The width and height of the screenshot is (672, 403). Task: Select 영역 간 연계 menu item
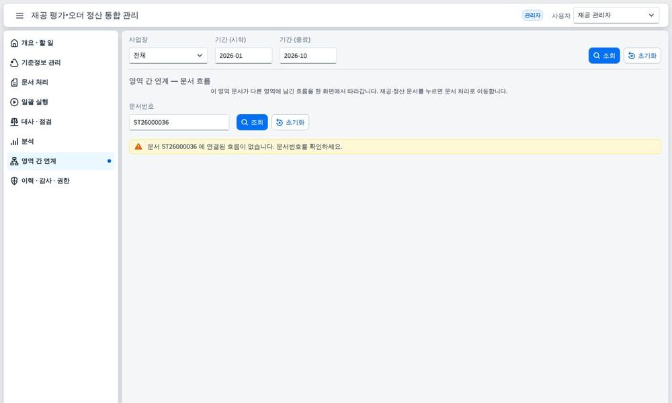61,161
